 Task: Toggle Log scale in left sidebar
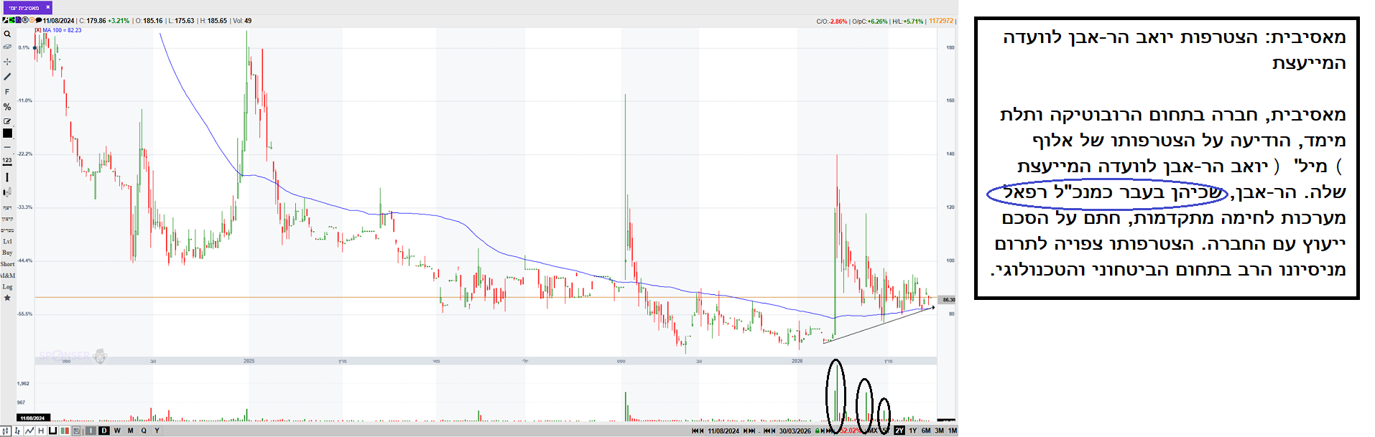point(7,286)
